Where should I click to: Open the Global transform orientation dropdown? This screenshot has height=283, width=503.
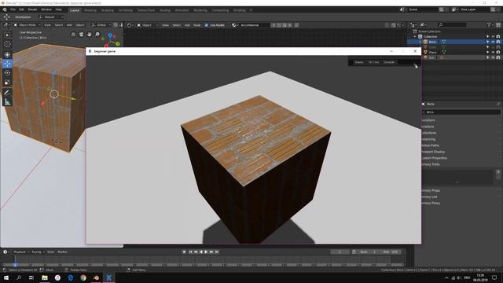click(x=101, y=24)
